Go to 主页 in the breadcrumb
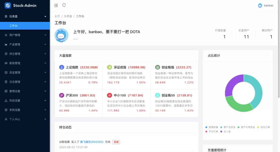Screen dimensions: 280x152 pyautogui.click(x=57, y=16)
